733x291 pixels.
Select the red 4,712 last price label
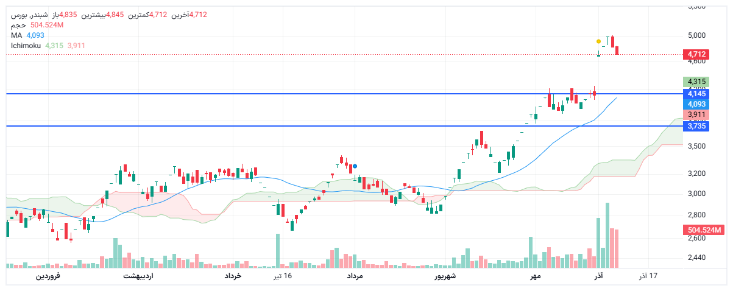696,54
